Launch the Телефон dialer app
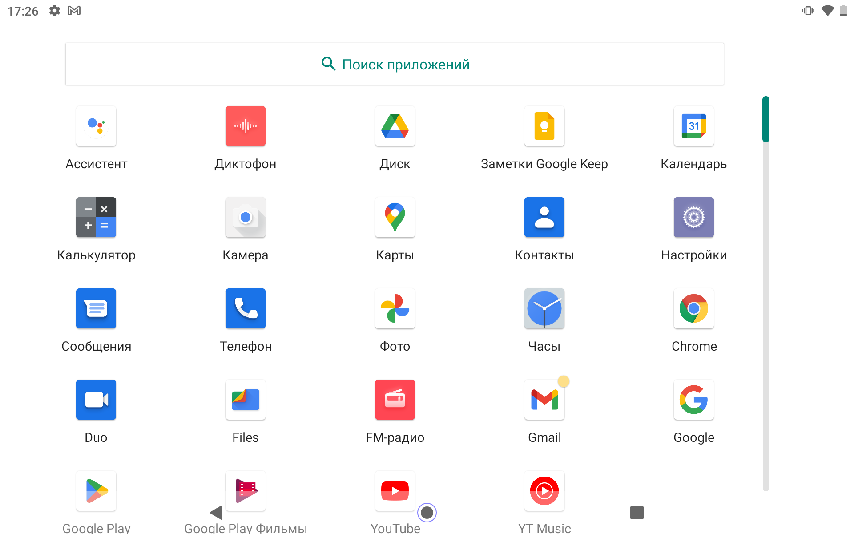The width and height of the screenshot is (854, 534). point(246,309)
